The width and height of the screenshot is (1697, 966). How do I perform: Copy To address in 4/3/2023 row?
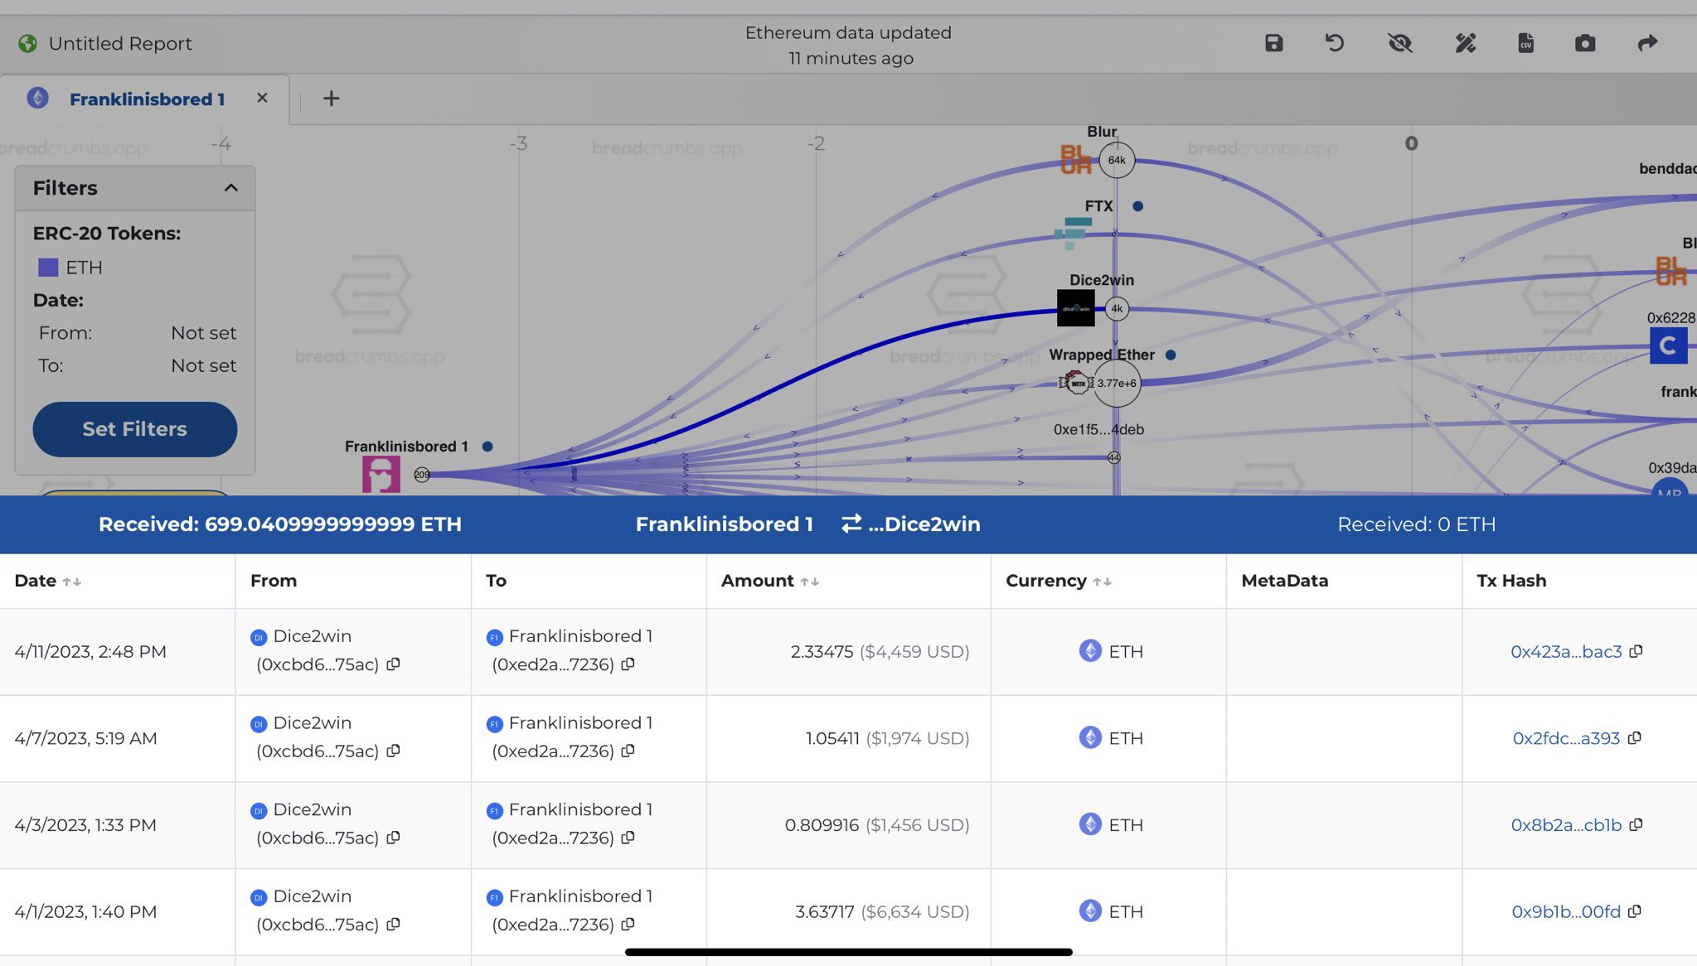click(x=628, y=838)
